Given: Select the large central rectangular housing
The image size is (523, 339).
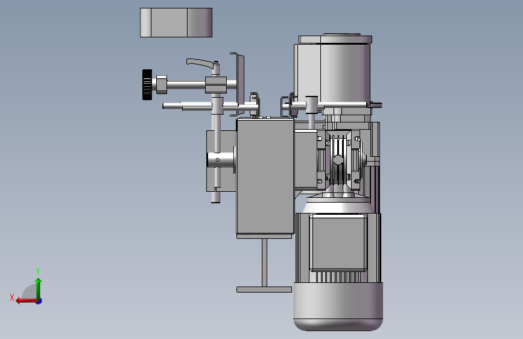Looking at the screenshot, I should coord(265,176).
